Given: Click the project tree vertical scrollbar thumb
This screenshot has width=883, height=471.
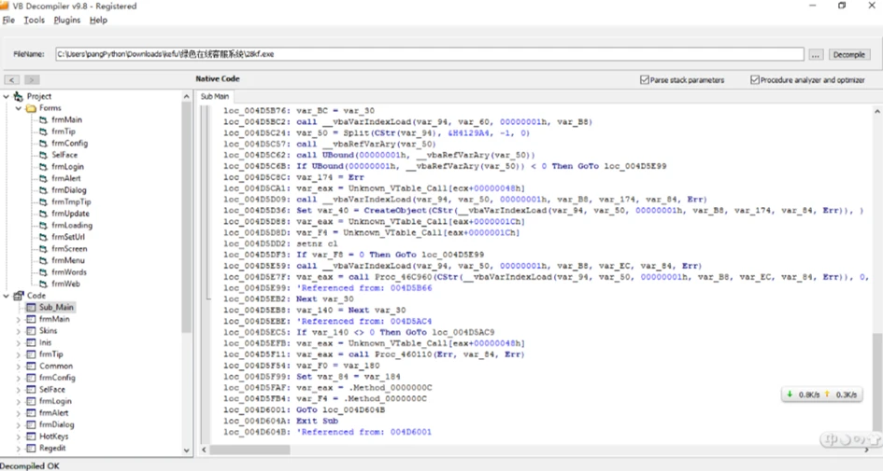Looking at the screenshot, I should (186, 218).
